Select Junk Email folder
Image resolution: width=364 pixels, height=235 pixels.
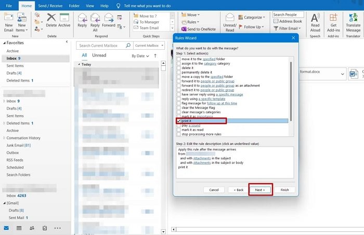[19, 145]
